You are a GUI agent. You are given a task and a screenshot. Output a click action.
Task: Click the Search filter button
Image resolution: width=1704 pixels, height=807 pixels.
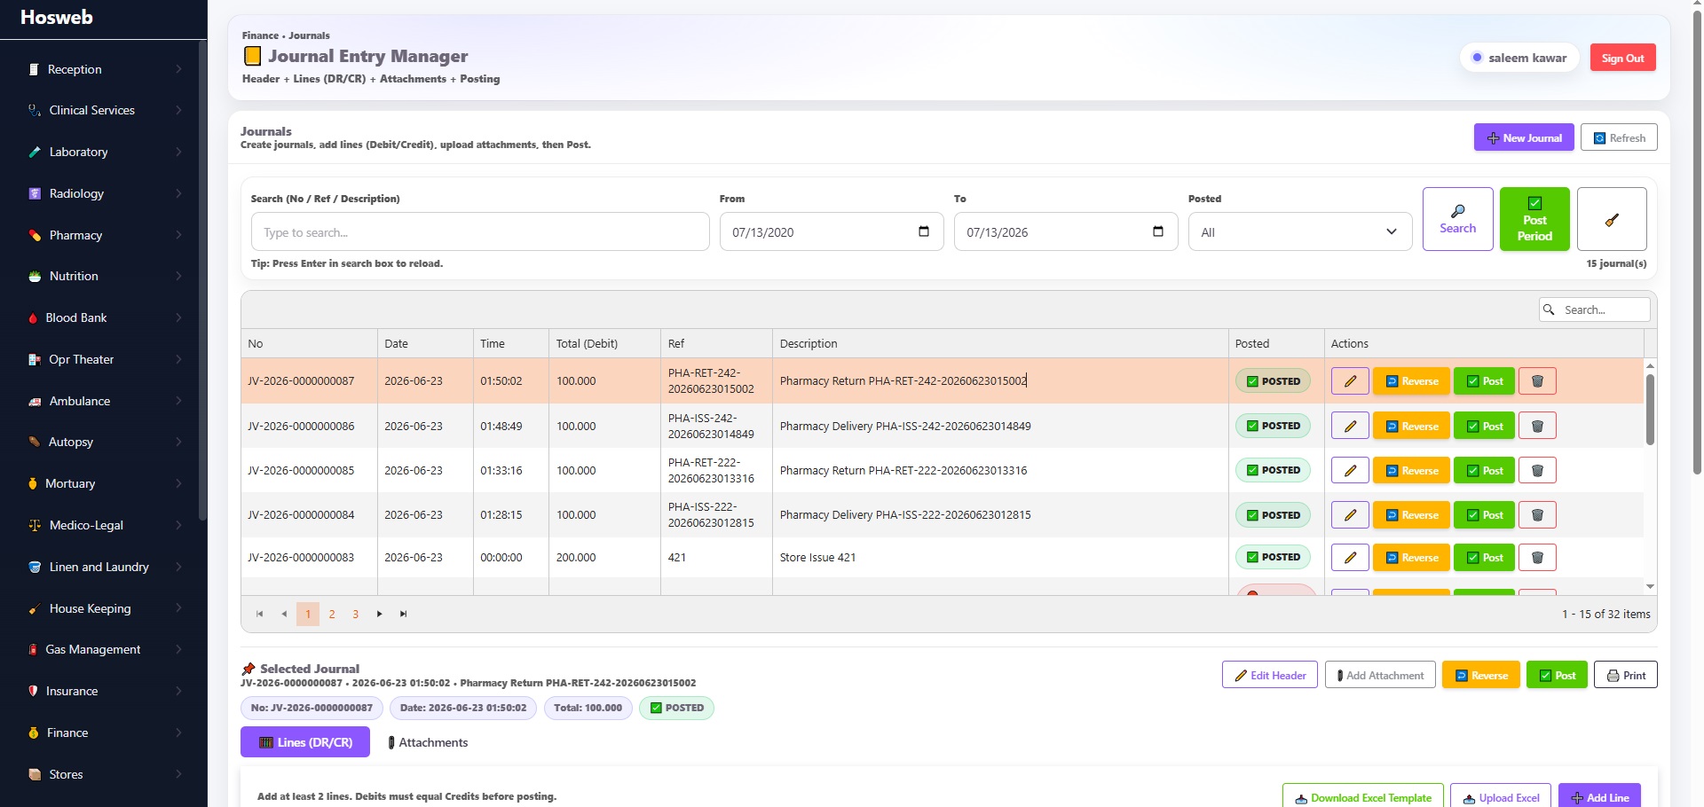point(1457,219)
